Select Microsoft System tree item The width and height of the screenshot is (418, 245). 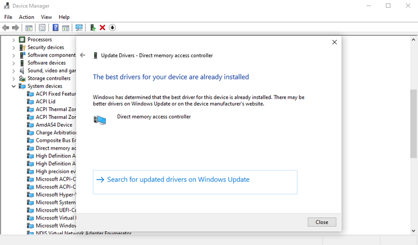[56, 202]
